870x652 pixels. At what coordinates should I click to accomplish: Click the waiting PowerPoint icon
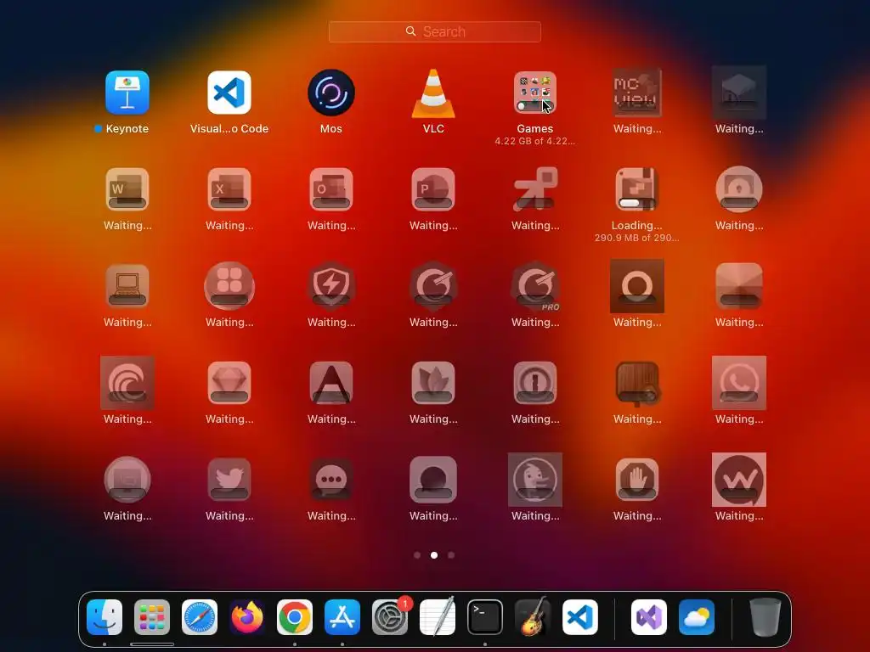click(433, 189)
